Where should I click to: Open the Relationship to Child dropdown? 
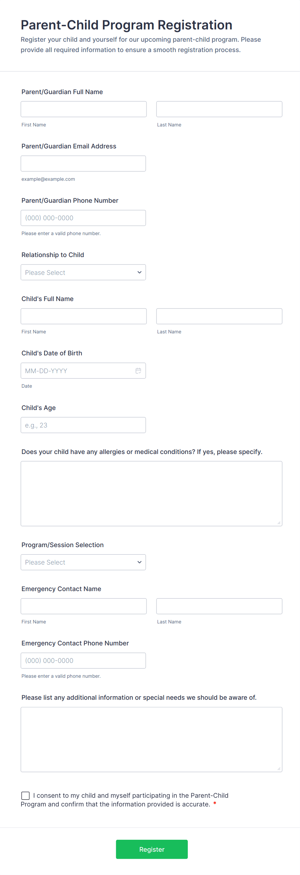pyautogui.click(x=83, y=272)
